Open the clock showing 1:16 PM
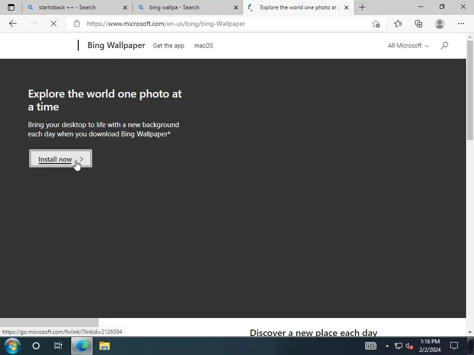The height and width of the screenshot is (355, 474). coord(430,346)
